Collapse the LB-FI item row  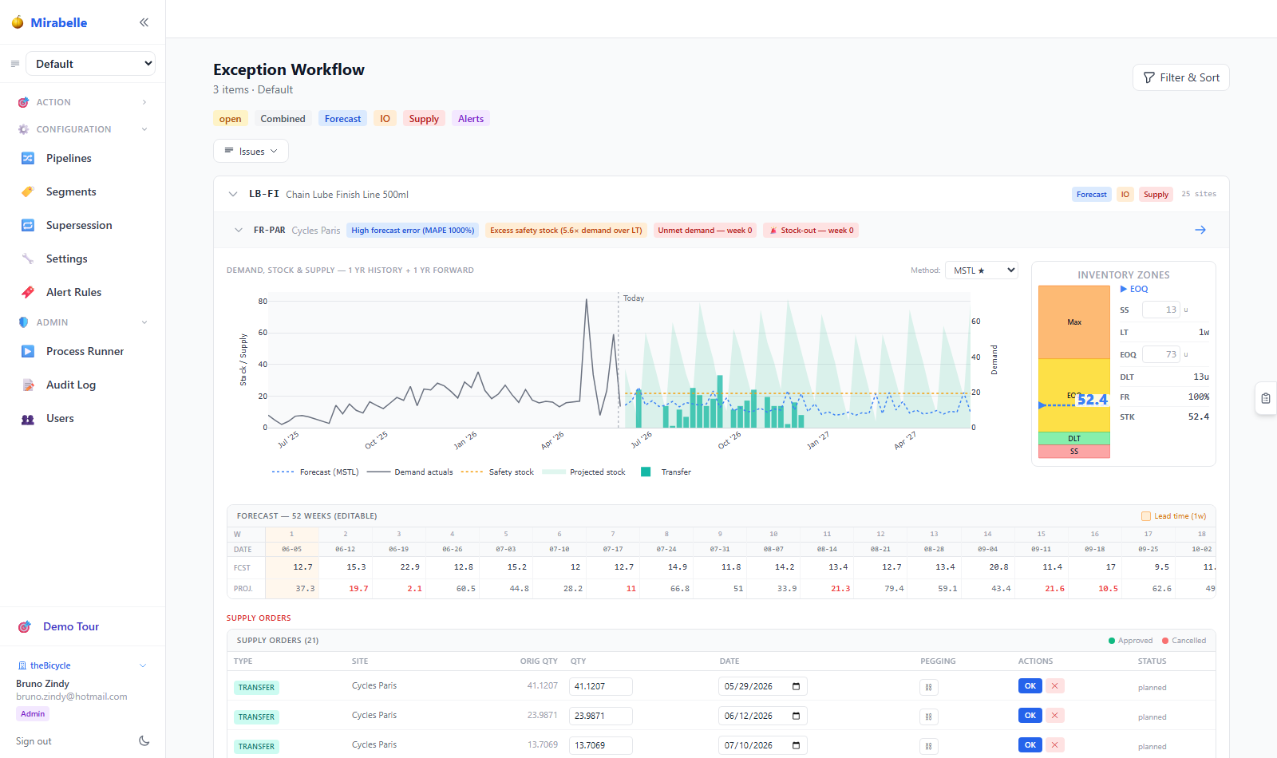point(233,194)
